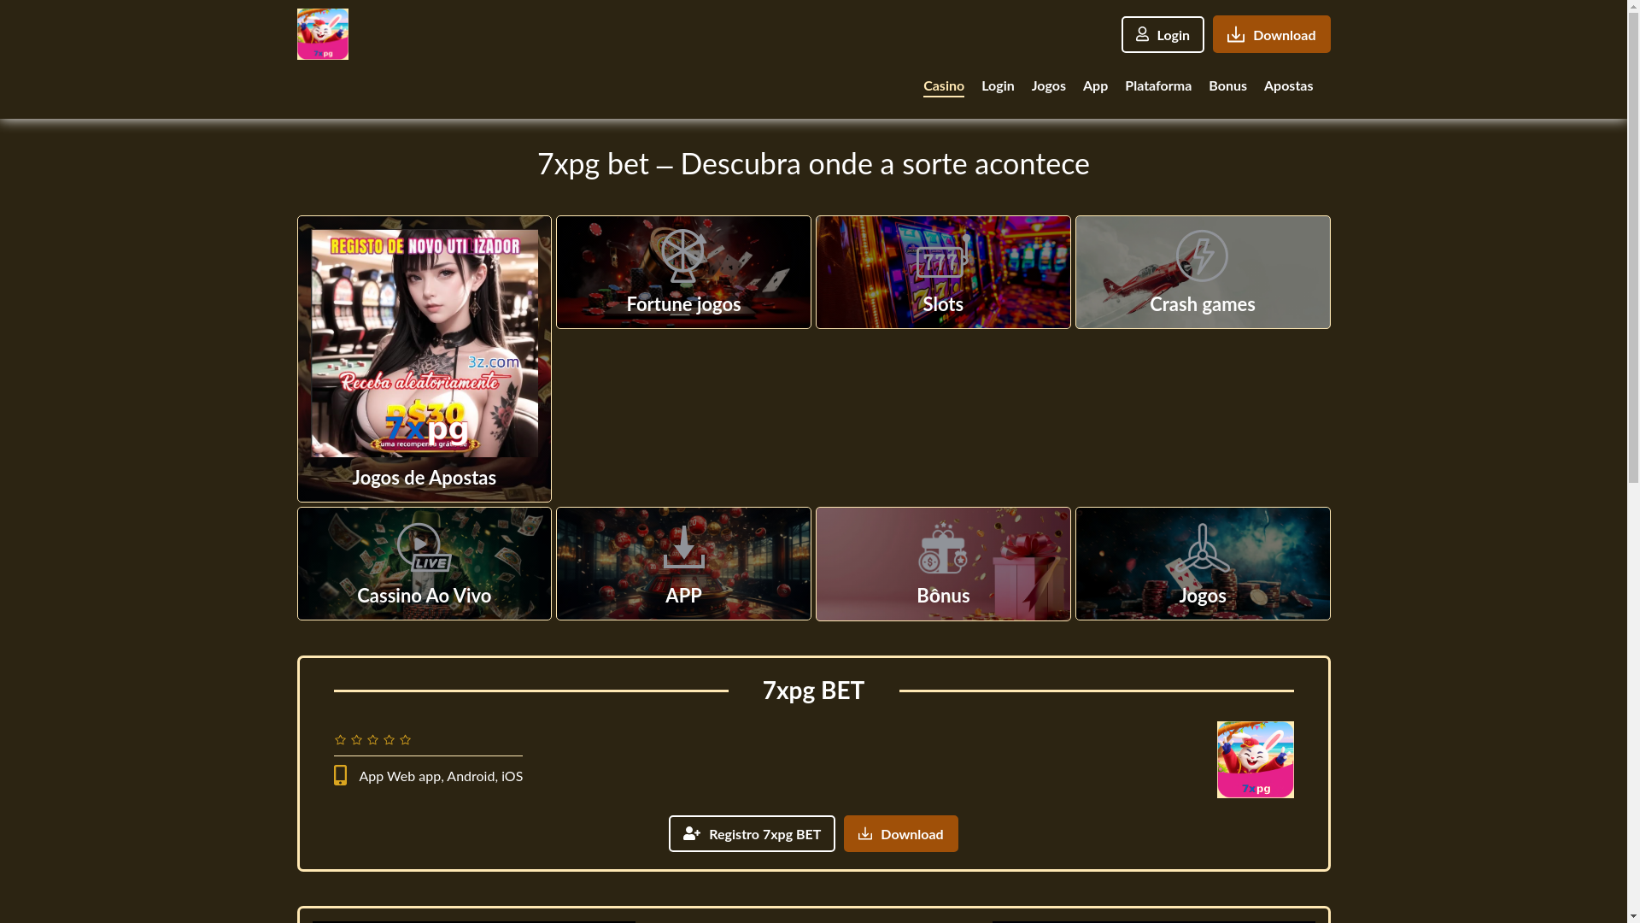
Task: Click Registro 7xpg BET button
Action: click(x=752, y=834)
